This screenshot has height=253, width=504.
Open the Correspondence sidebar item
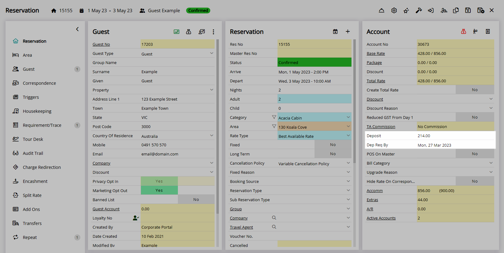point(39,83)
